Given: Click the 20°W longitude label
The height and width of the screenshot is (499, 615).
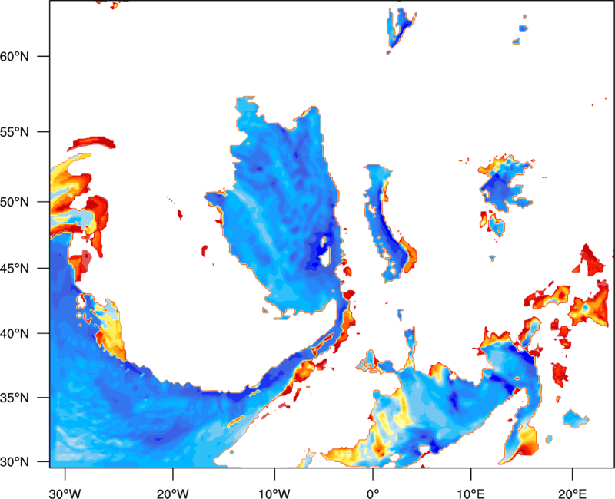Looking at the screenshot, I should 172,494.
